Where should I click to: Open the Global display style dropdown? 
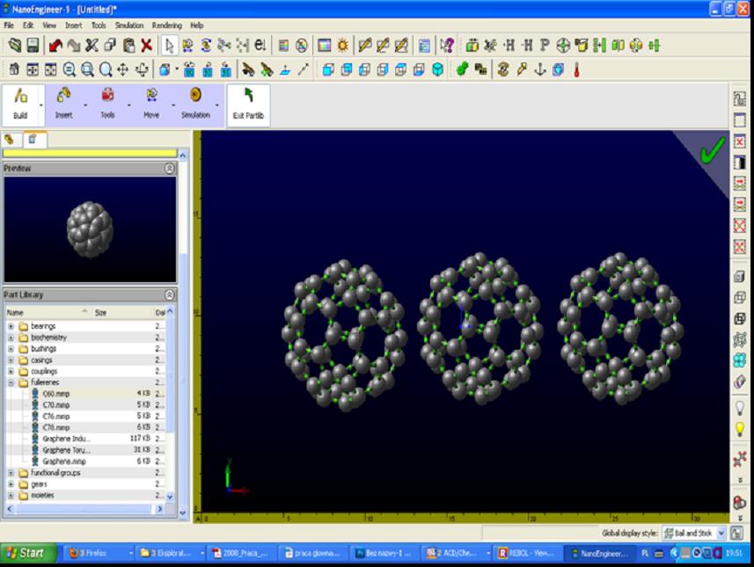pos(694,533)
